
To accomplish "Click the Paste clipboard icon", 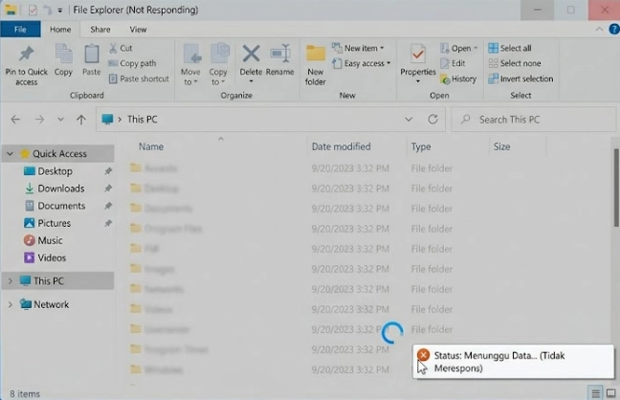I will tap(91, 55).
